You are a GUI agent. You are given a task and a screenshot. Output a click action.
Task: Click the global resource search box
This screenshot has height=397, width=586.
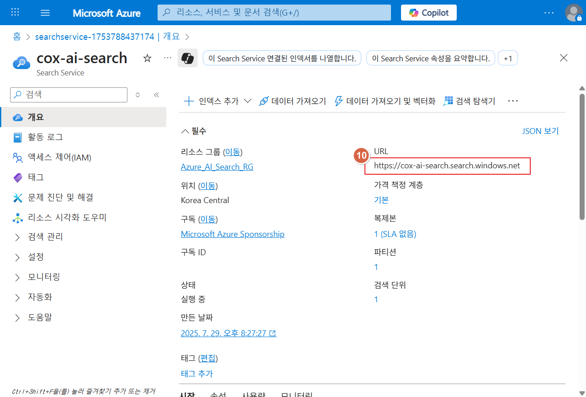[x=274, y=12]
